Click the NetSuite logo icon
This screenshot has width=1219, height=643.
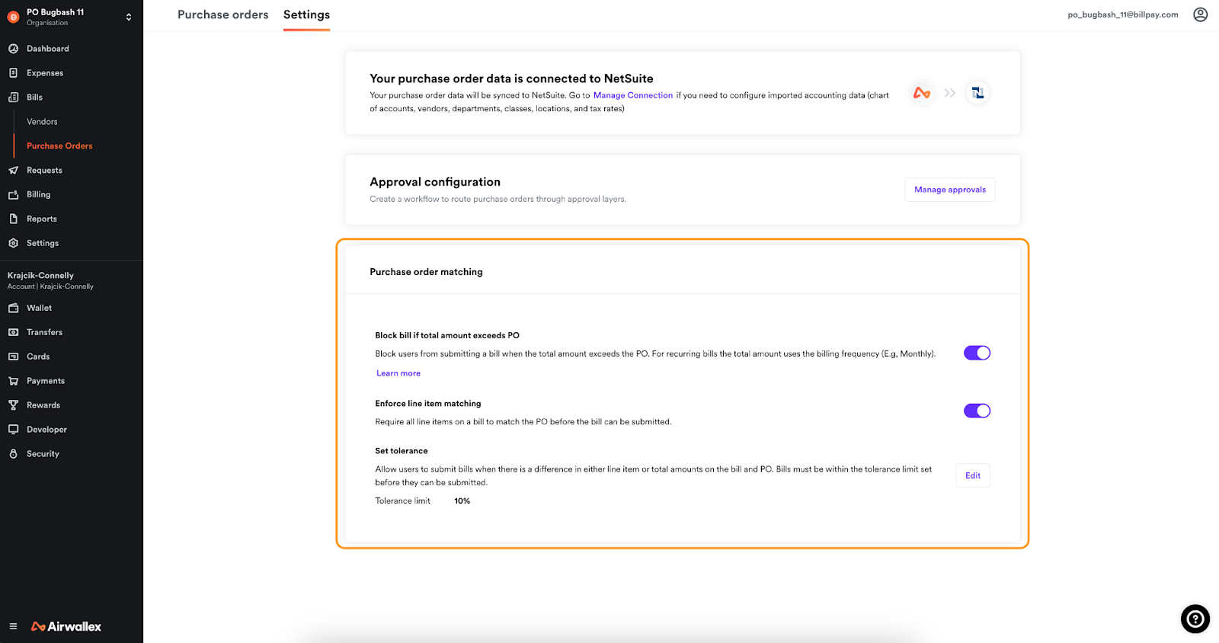977,93
